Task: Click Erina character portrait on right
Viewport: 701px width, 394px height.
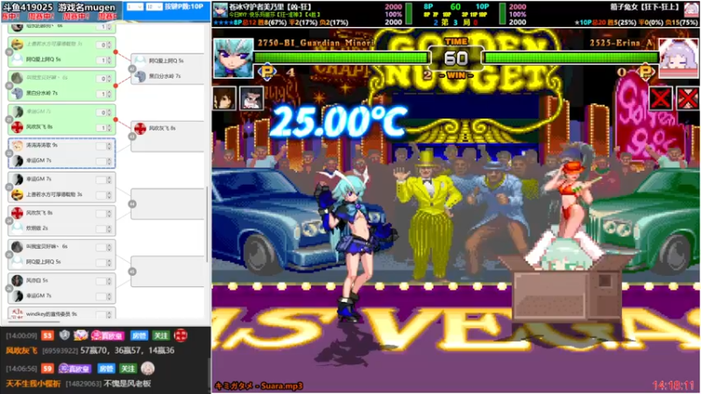Action: pos(678,58)
